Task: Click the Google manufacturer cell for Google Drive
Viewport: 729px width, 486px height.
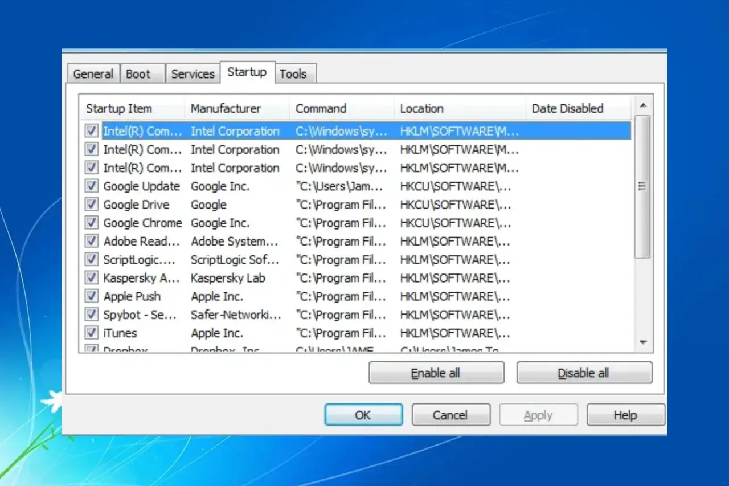Action: (x=208, y=205)
